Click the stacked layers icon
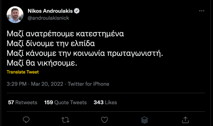The width and height of the screenshot is (213, 126). pyautogui.click(x=144, y=120)
